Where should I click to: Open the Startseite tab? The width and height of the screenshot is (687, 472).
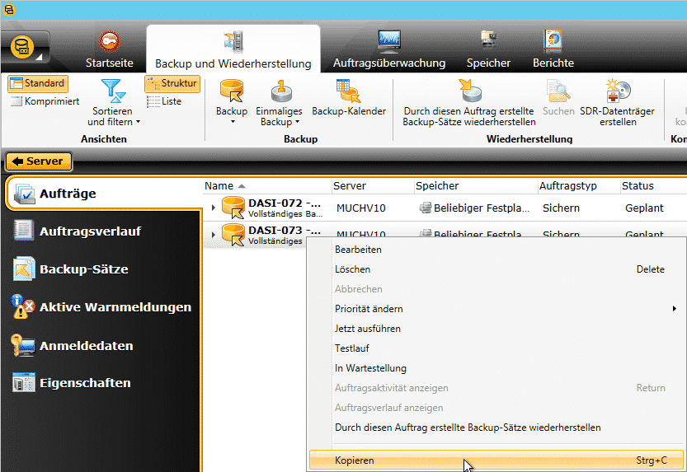tap(109, 49)
